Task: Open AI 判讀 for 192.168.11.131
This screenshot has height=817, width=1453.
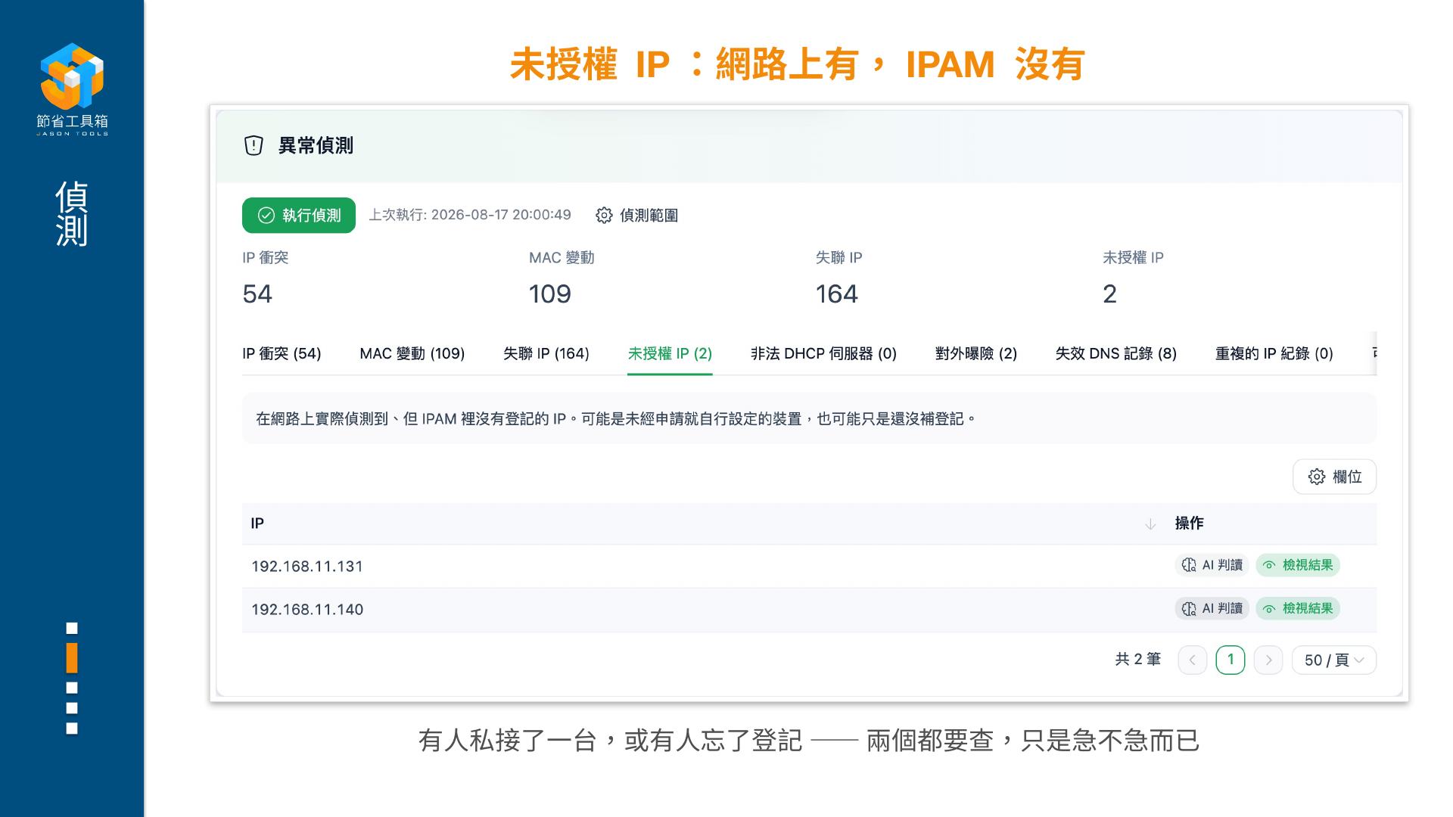Action: click(1212, 565)
